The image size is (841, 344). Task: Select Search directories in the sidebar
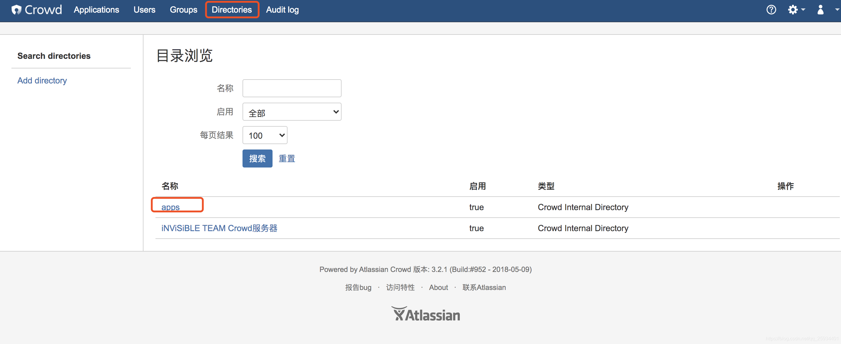pos(54,56)
